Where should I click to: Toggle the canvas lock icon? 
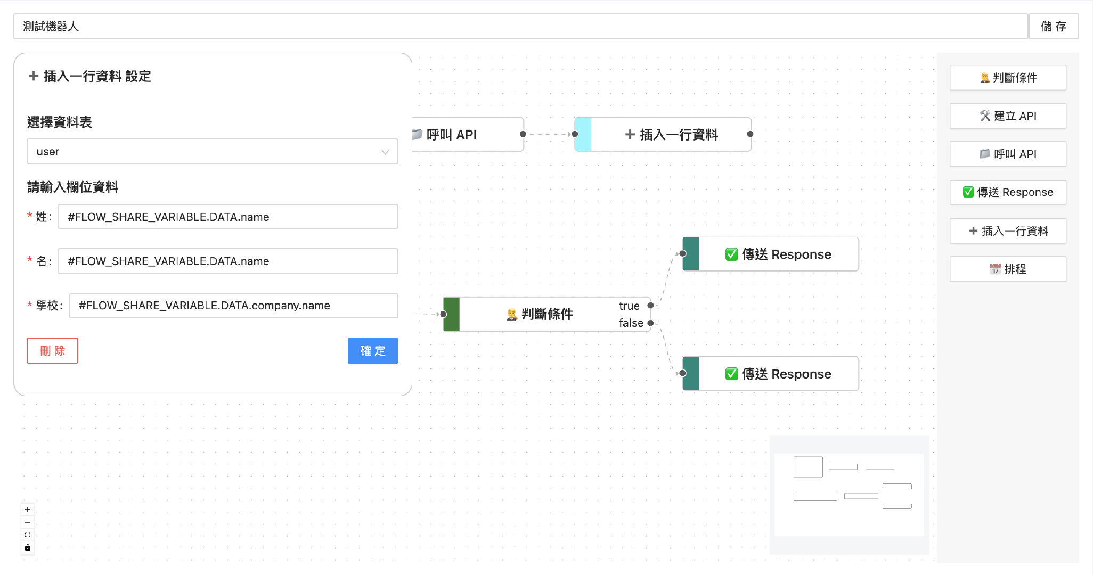(28, 548)
